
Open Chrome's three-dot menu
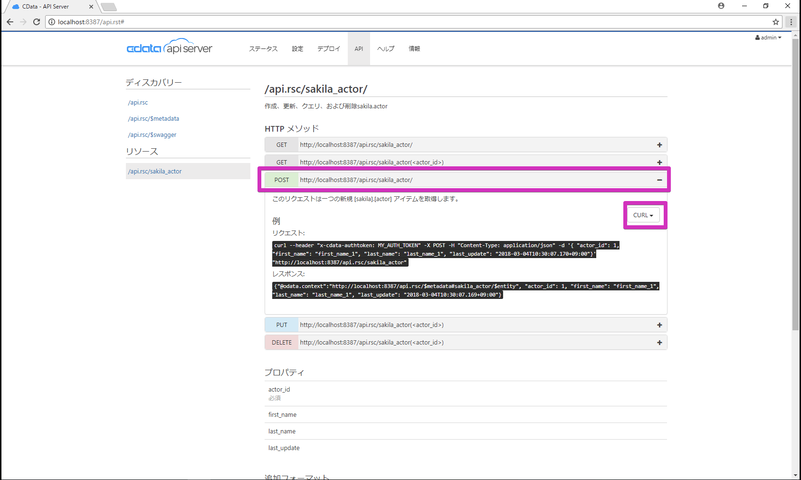[791, 22]
